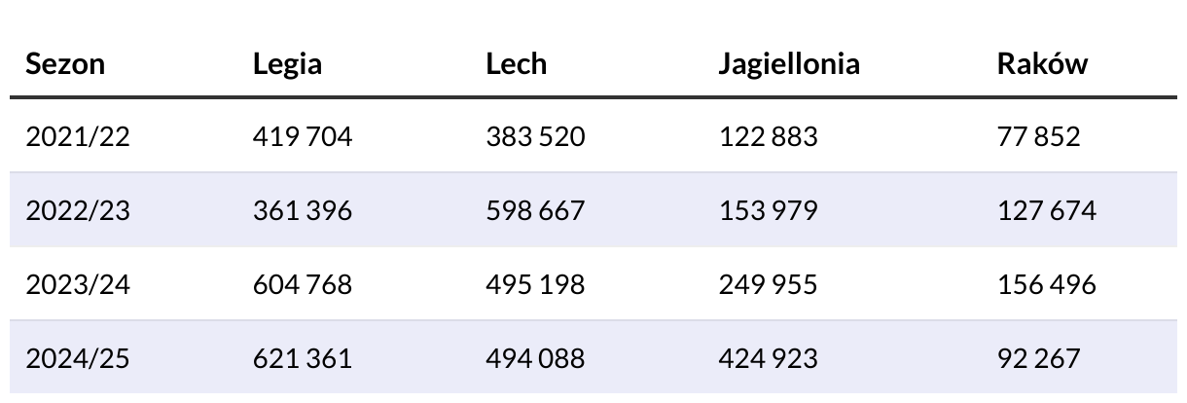Viewport: 1187px width, 403px height.
Task: Click the Raków column header
Action: 1042,64
